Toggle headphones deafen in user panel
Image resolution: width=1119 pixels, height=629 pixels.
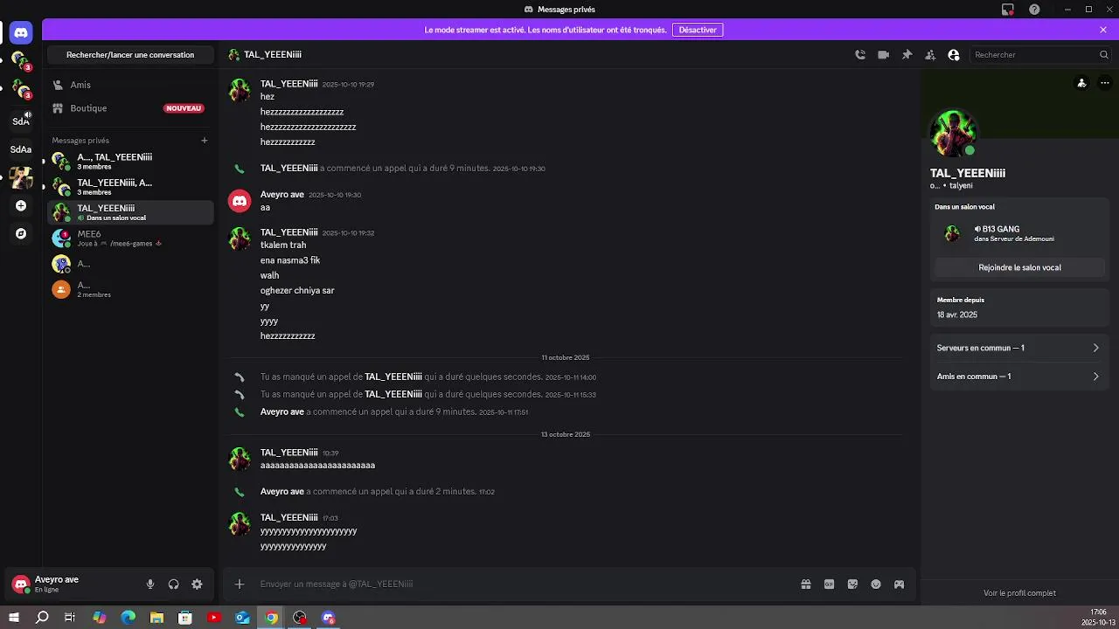173,584
